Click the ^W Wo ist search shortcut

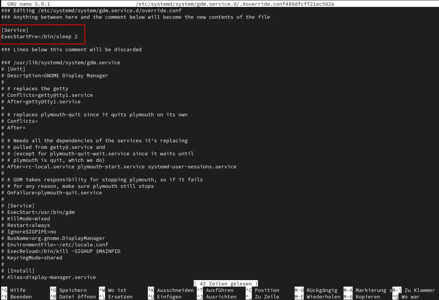113,290
